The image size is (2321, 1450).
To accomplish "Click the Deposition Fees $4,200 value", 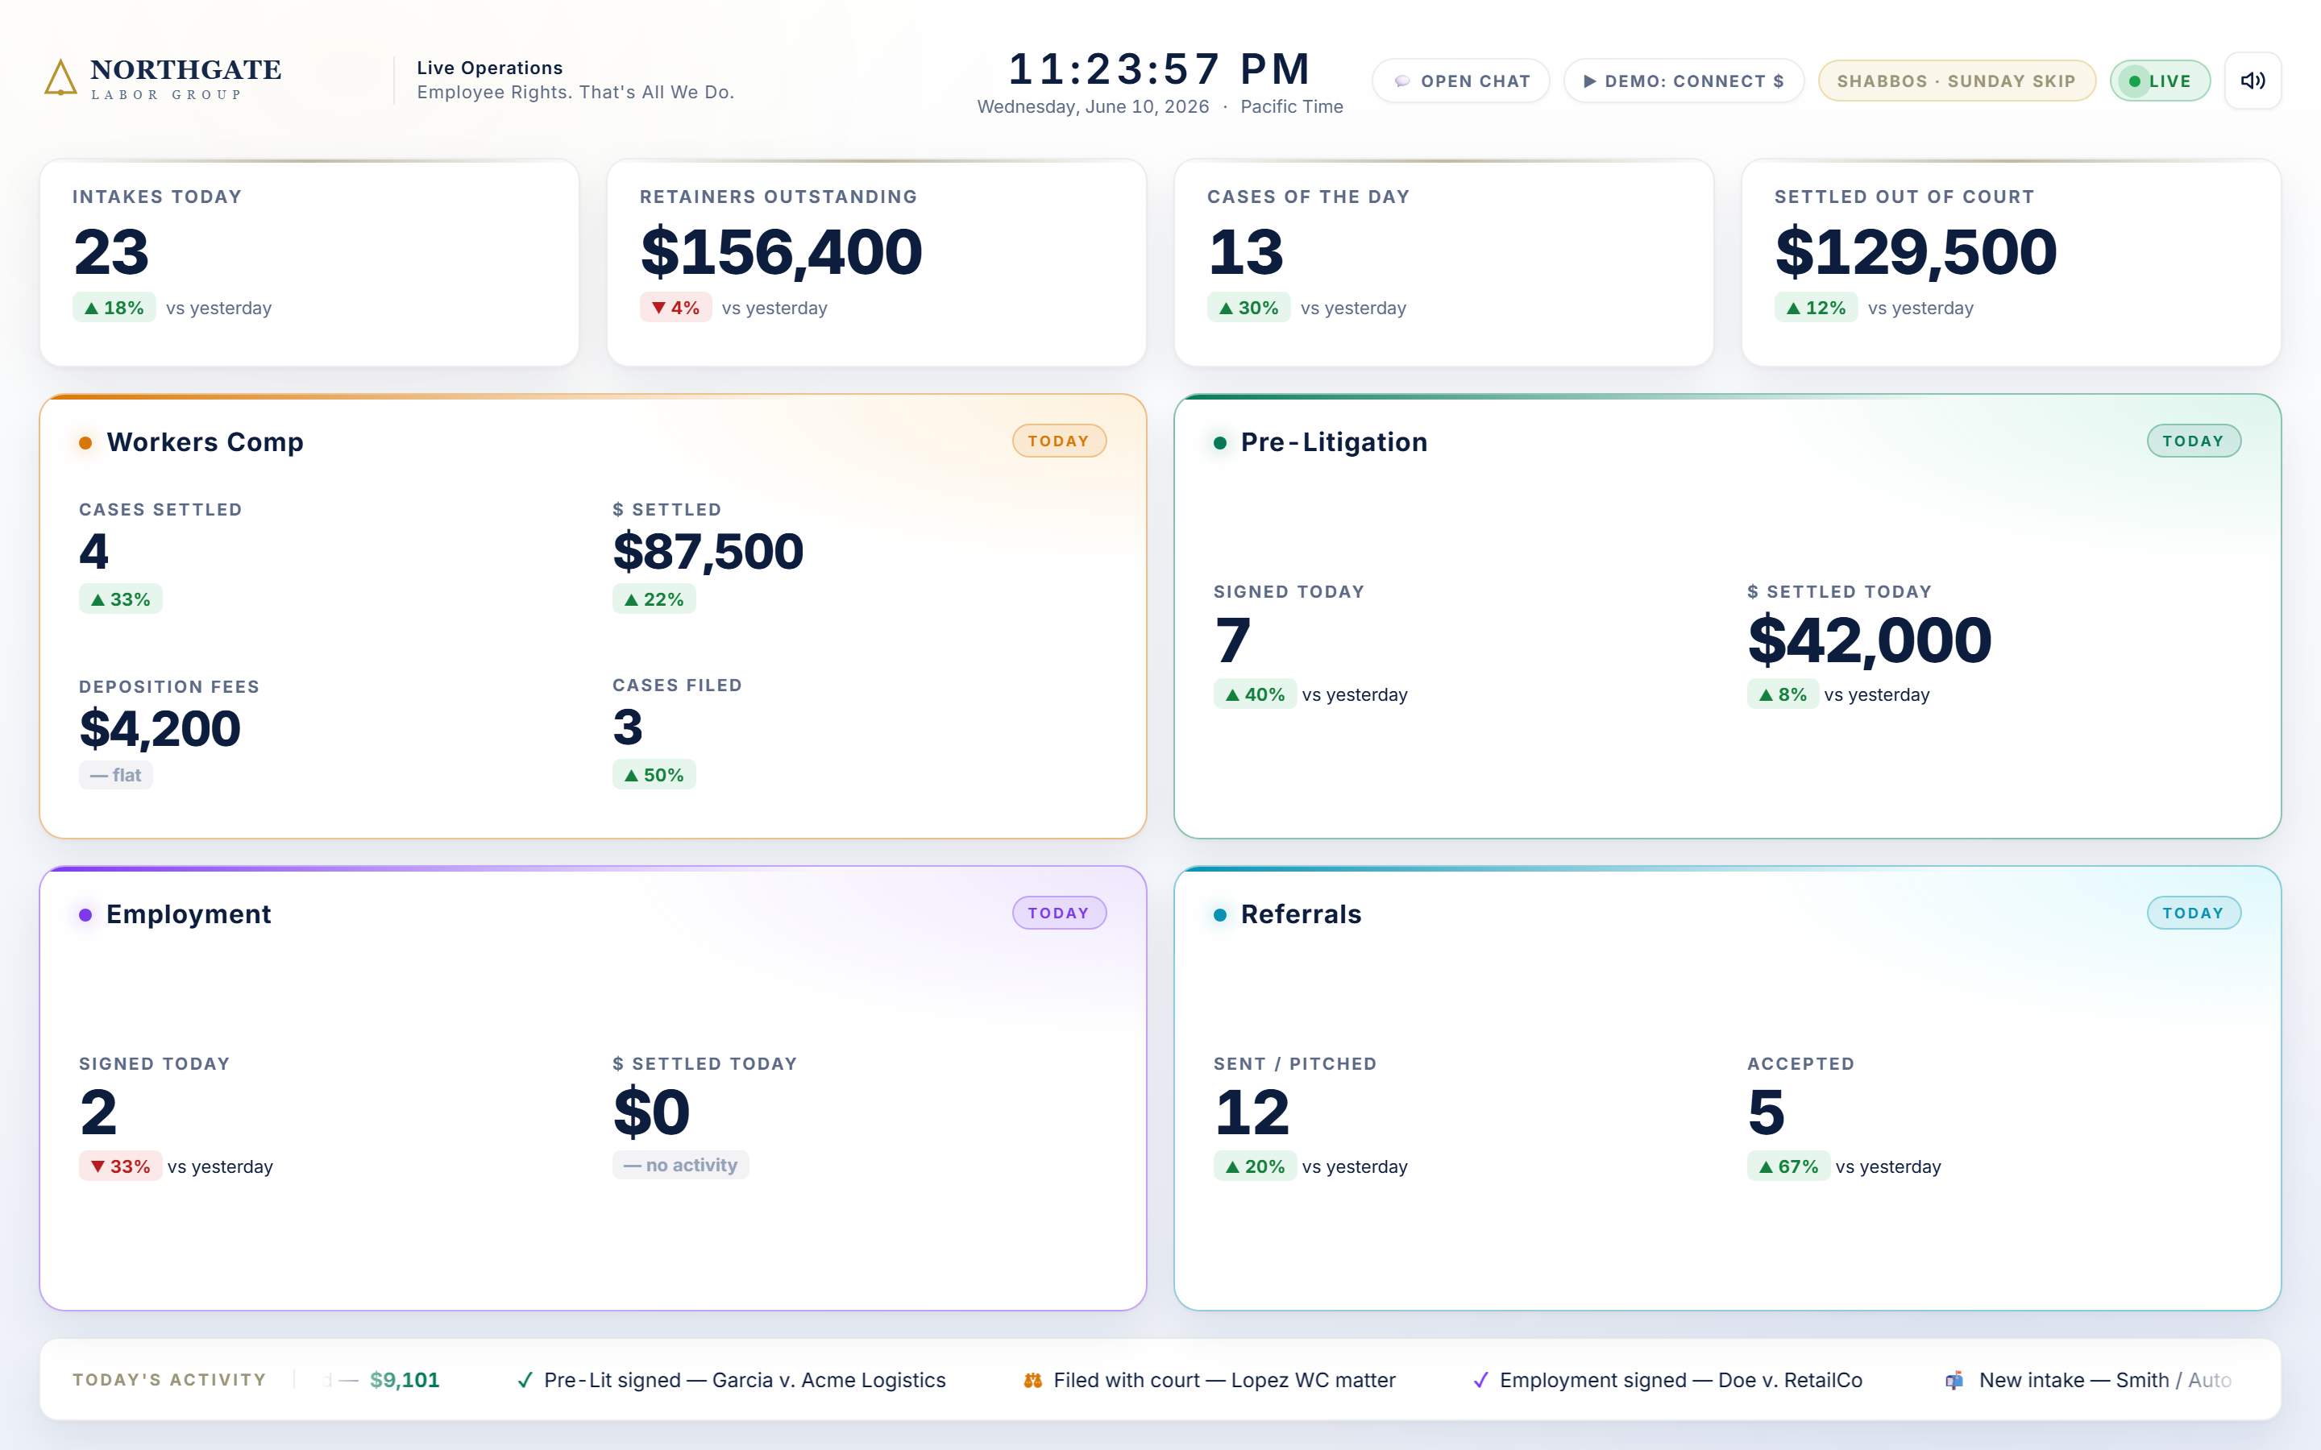I will pos(160,729).
